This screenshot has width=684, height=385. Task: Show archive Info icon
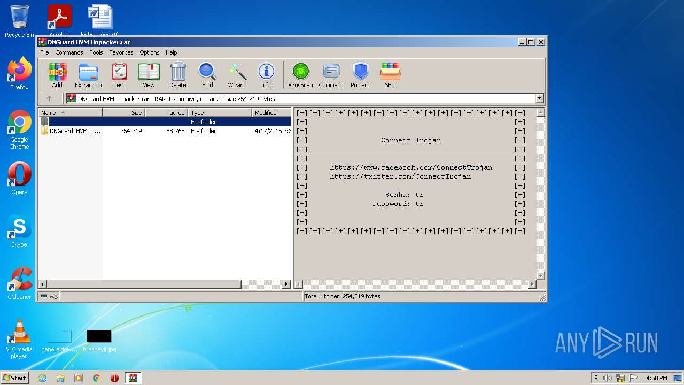(x=266, y=75)
